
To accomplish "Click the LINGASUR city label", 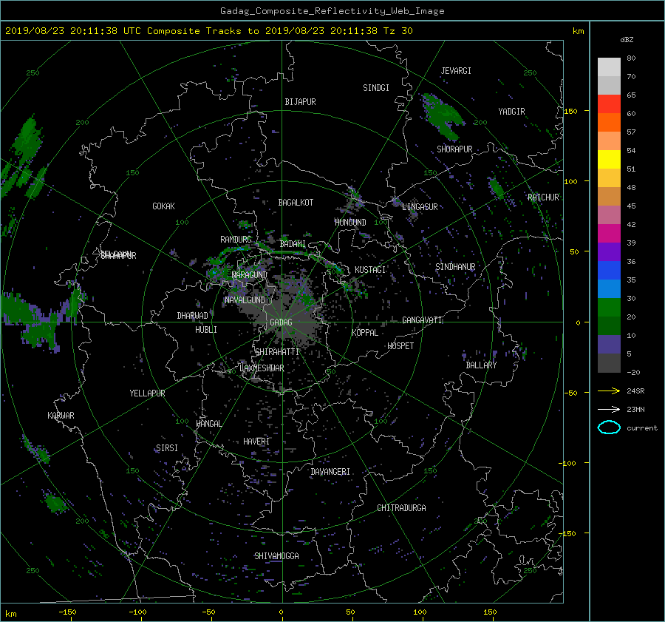I will coord(420,207).
